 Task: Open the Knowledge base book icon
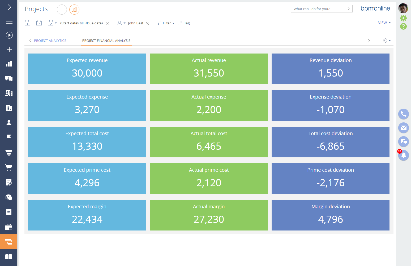coord(9,256)
